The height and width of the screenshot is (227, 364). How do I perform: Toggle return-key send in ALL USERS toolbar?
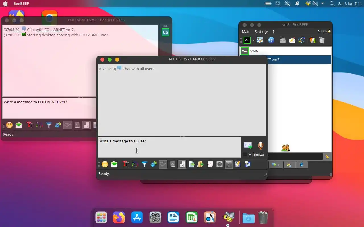coord(182,164)
